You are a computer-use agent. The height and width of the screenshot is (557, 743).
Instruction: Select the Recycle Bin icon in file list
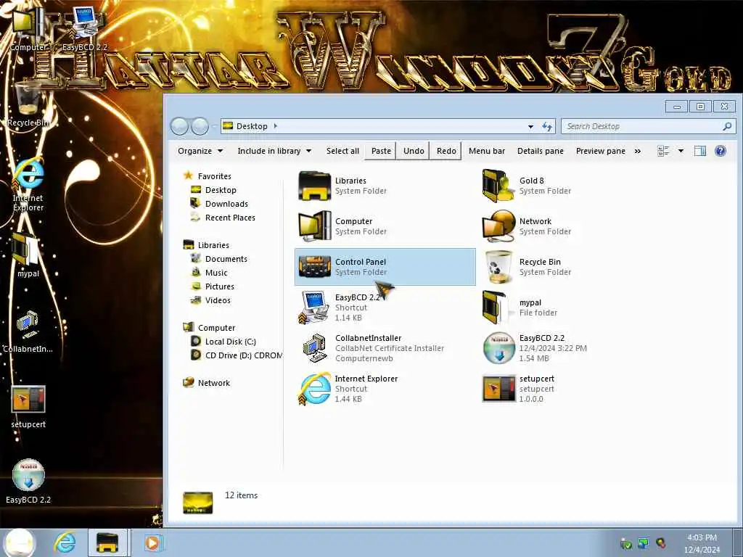point(498,267)
